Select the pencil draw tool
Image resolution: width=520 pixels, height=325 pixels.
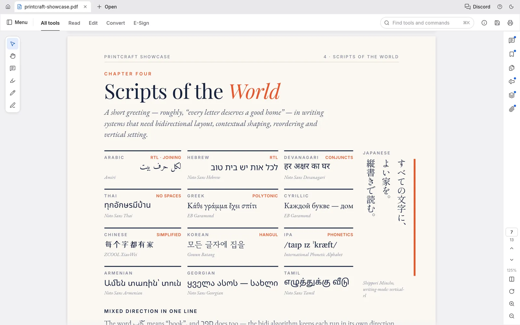[13, 93]
